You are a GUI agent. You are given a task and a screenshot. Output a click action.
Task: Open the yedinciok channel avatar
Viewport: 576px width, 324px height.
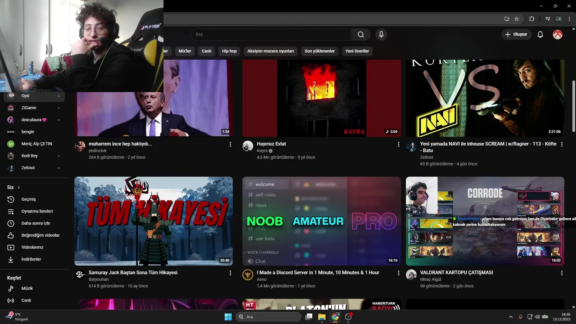click(80, 146)
